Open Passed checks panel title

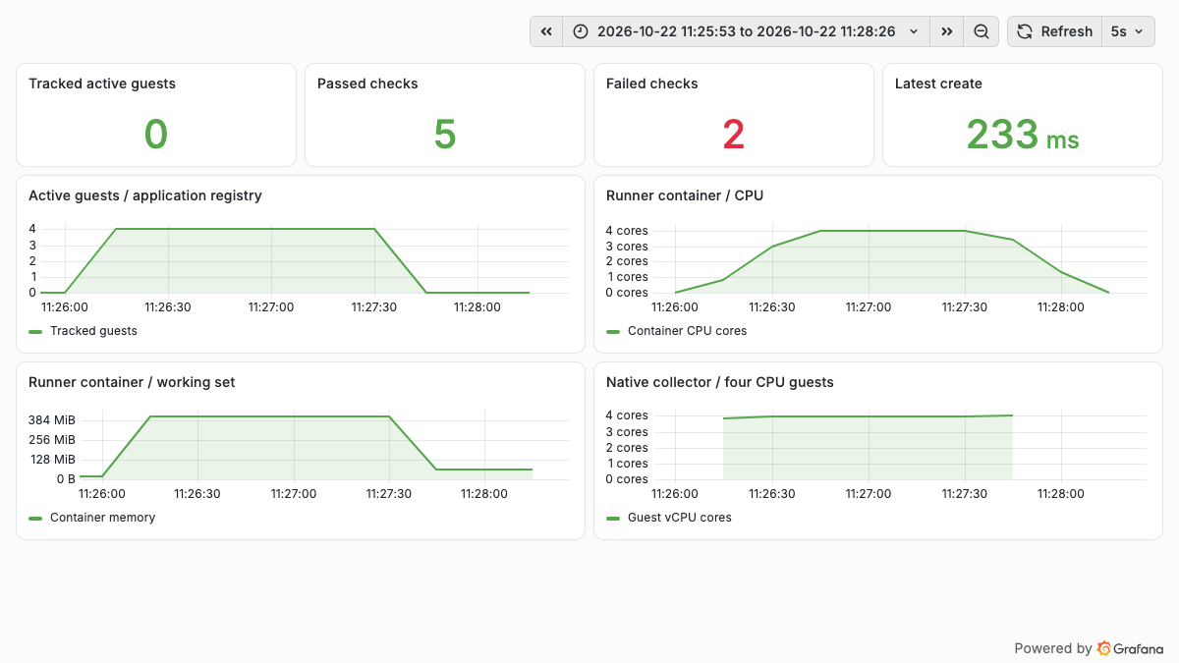click(367, 83)
